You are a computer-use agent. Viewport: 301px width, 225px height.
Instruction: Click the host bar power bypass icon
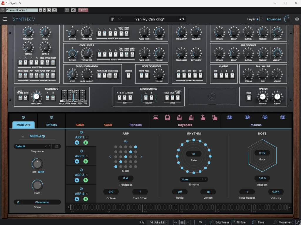2,10
